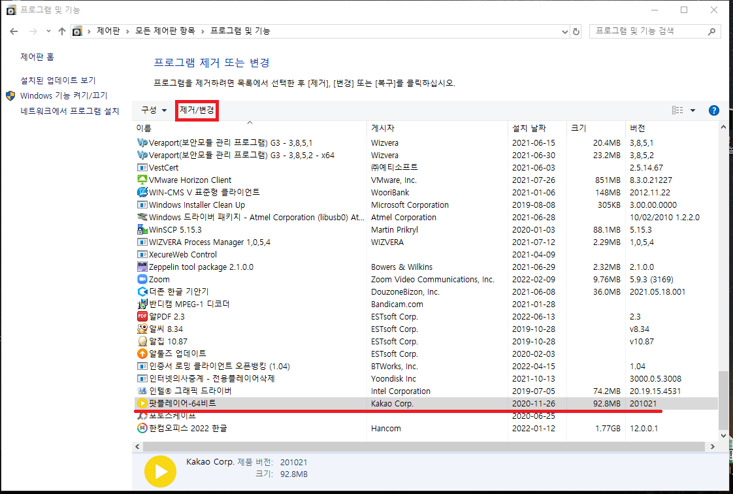Click the search magnifier icon

tap(711, 31)
